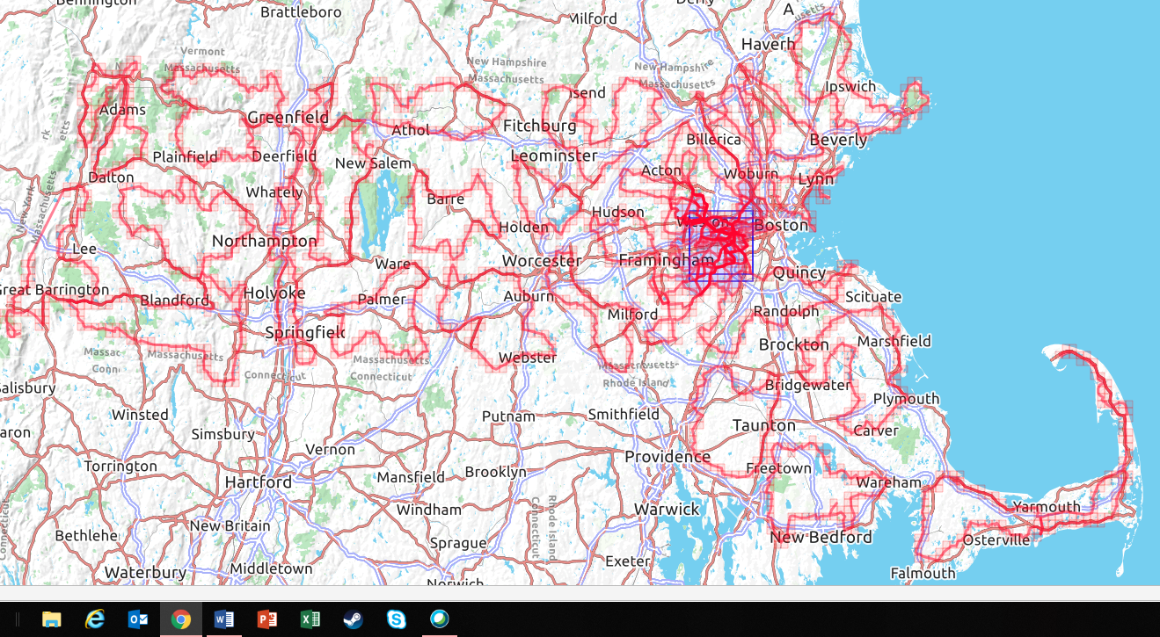This screenshot has width=1160, height=637.
Task: Select the Bridgewater label
Action: tap(808, 385)
